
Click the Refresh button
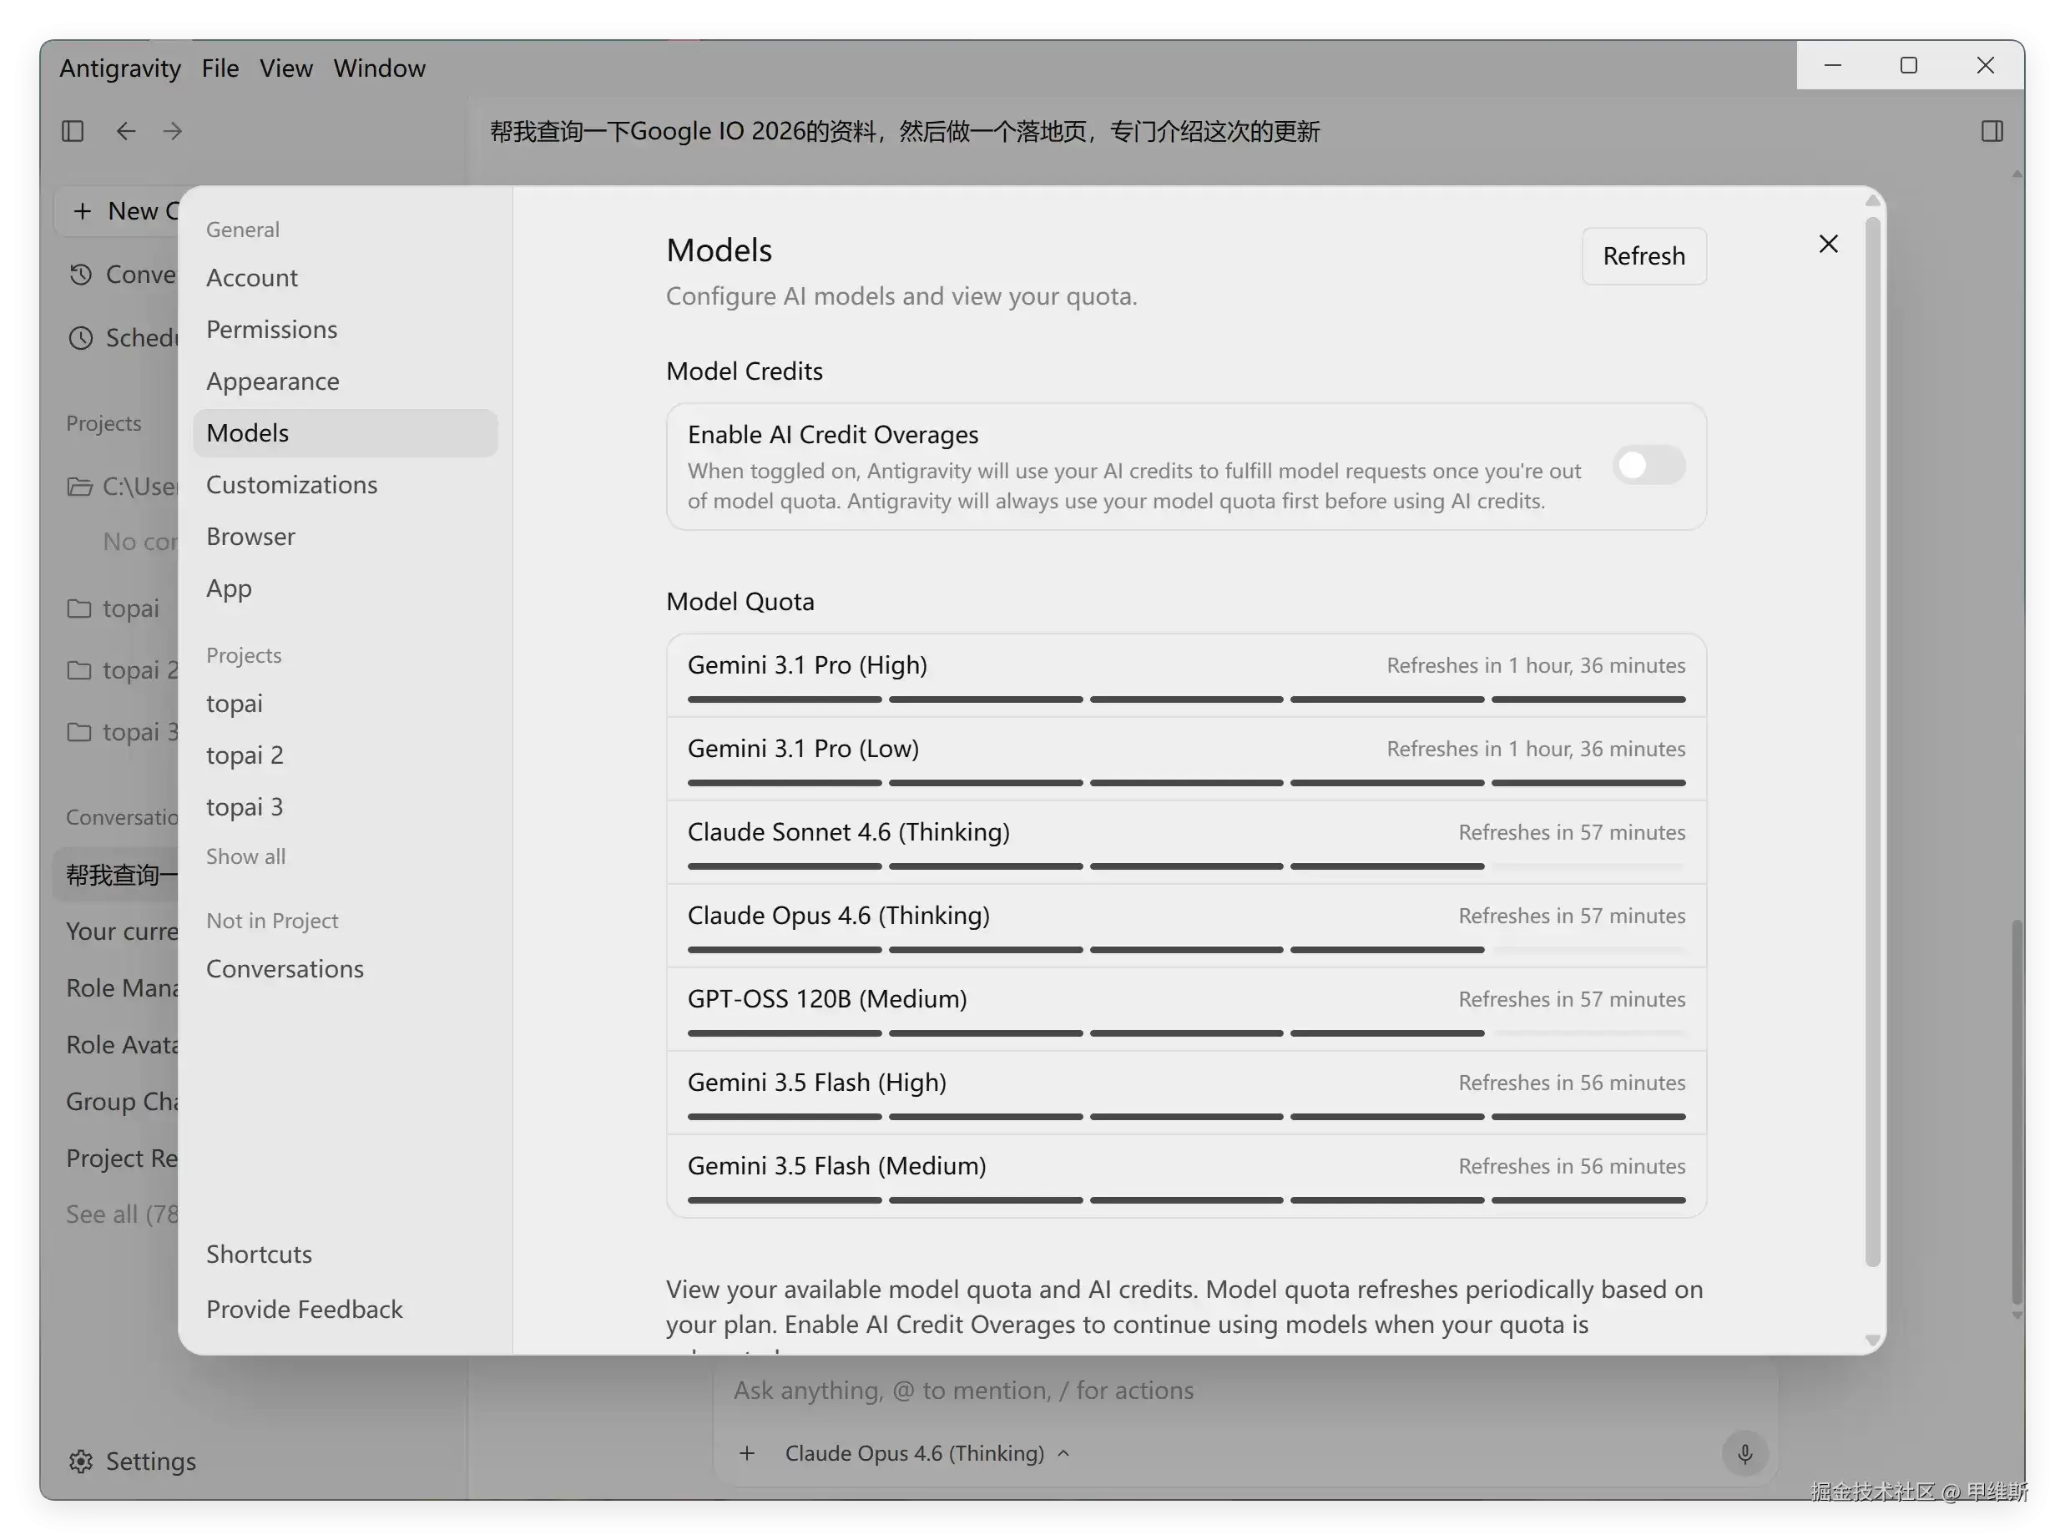pos(1643,256)
